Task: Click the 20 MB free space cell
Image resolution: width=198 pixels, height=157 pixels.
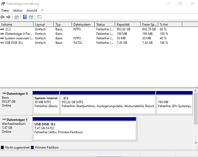Action: point(147,38)
